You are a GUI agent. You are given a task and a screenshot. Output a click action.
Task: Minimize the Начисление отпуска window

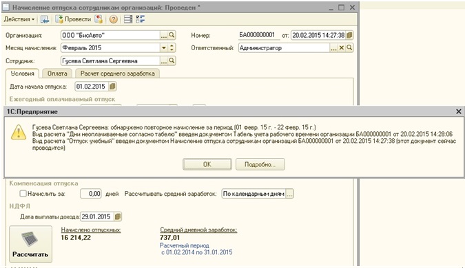coord(331,8)
